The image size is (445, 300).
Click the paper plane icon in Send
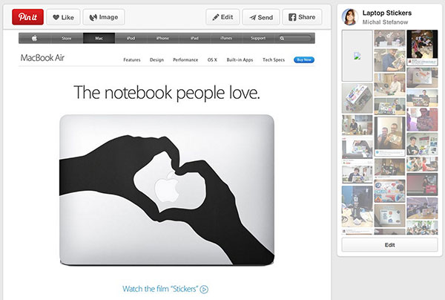pos(253,18)
